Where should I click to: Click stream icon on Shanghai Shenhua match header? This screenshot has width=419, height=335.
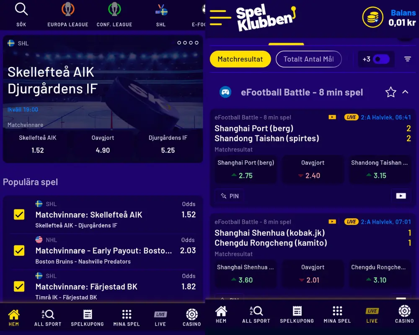pos(332,222)
